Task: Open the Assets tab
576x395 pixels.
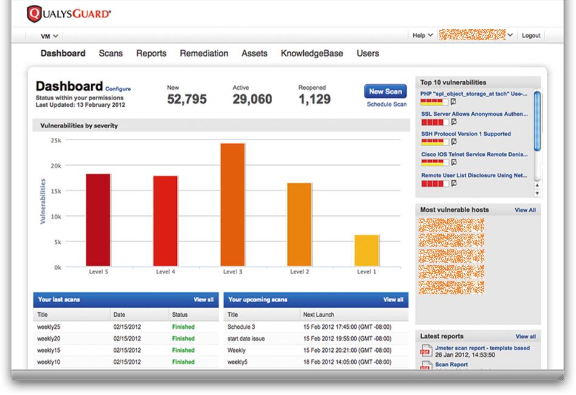Action: tap(254, 53)
